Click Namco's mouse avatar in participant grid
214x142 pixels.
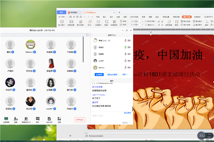30,44
